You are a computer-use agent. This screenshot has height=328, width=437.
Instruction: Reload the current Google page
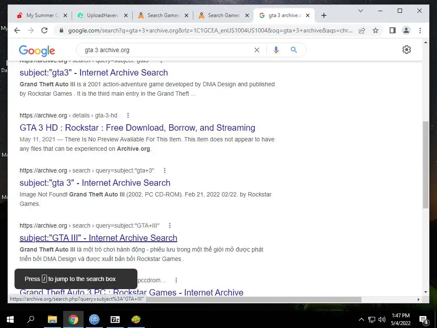tap(44, 30)
